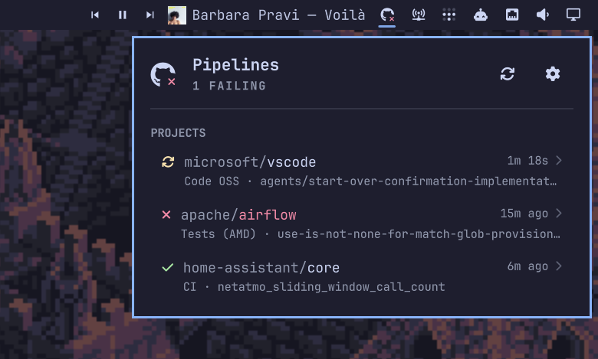Viewport: 598px width, 359px height.
Task: Open the microsoft/vscode project
Action: point(362,171)
